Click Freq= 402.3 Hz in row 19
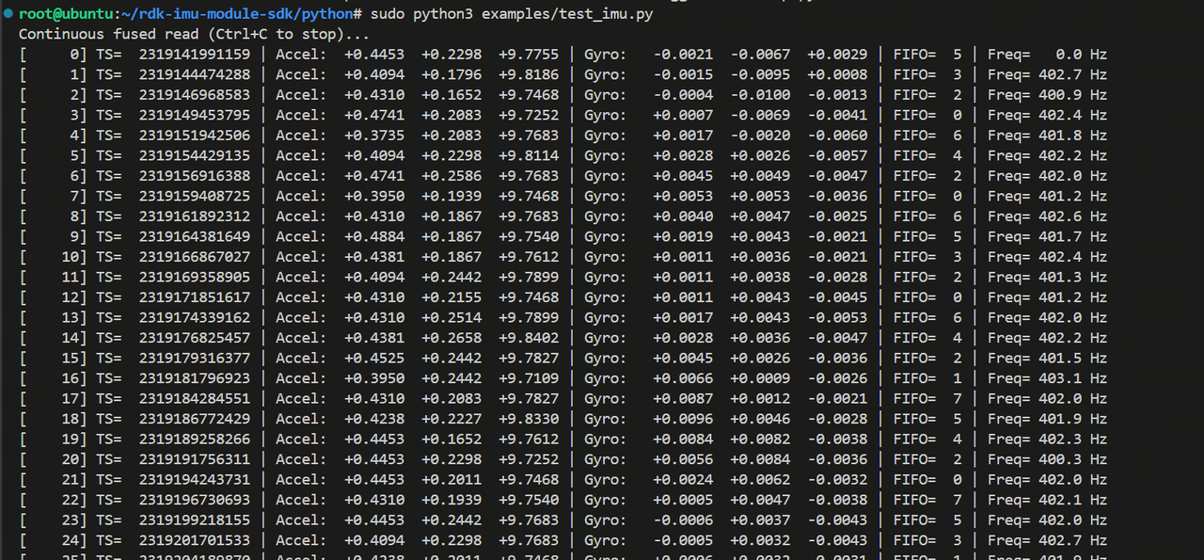Image resolution: width=1204 pixels, height=560 pixels. pyautogui.click(x=1047, y=439)
